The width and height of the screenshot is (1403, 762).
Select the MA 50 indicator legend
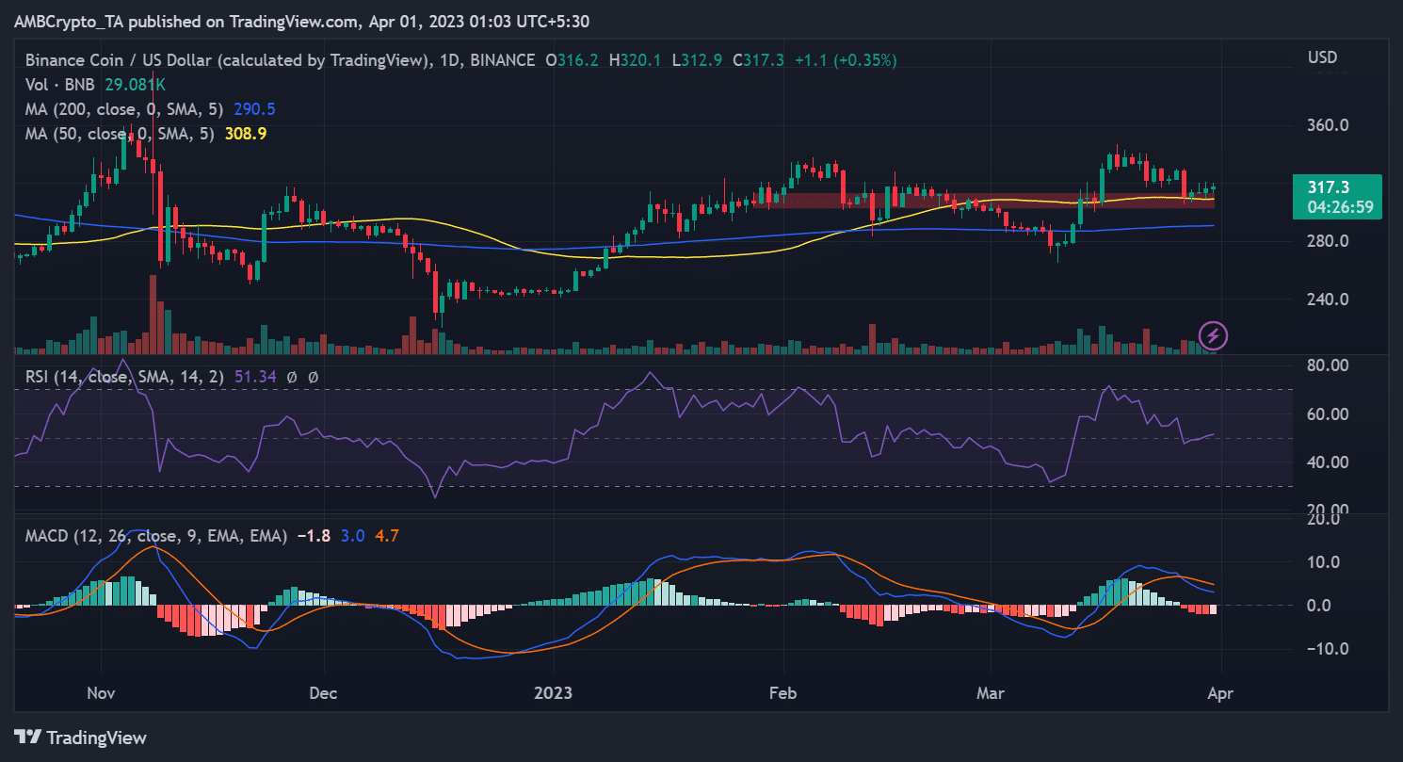[x=145, y=134]
